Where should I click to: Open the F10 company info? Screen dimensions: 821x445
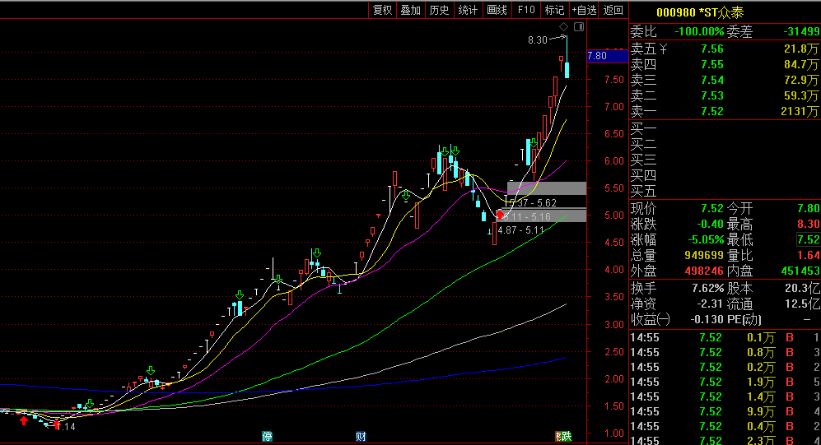(x=525, y=10)
